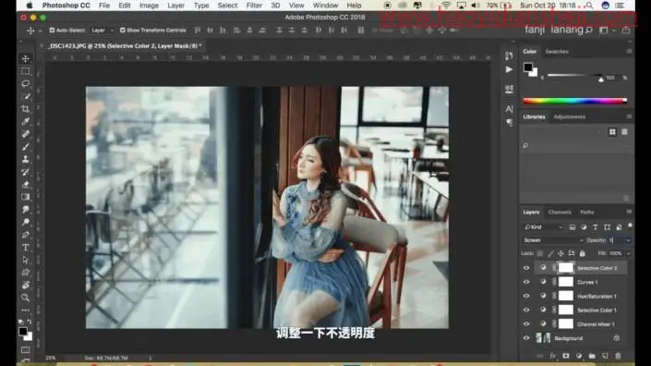Filter layers by type (T icon)
Image resolution: width=651 pixels, height=366 pixels.
click(595, 227)
